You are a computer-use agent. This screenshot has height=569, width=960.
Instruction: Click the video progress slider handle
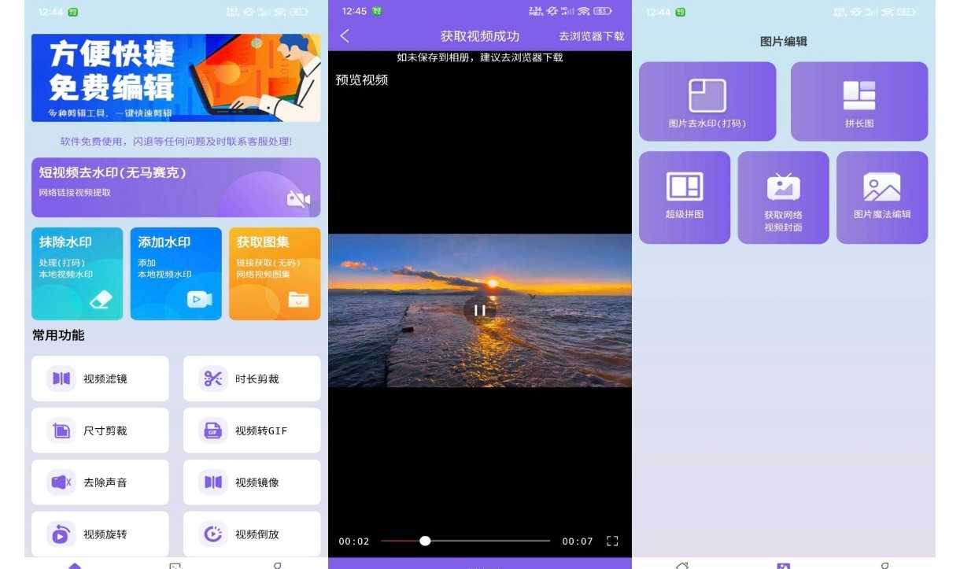coord(425,541)
